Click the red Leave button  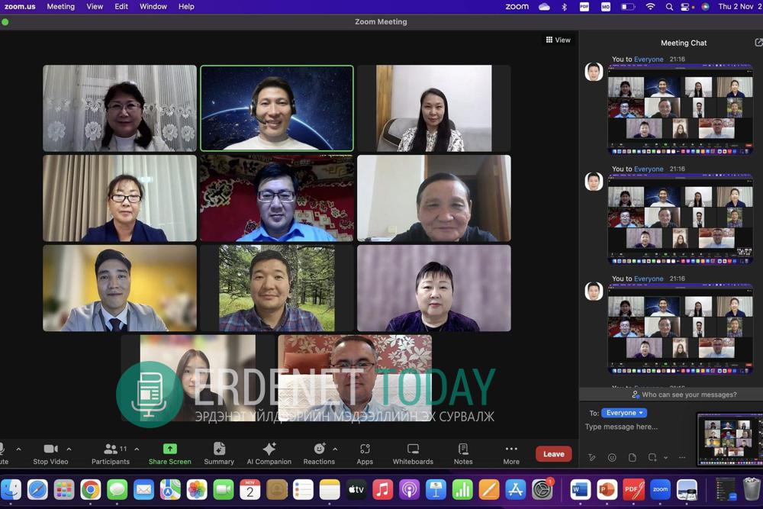tap(554, 453)
